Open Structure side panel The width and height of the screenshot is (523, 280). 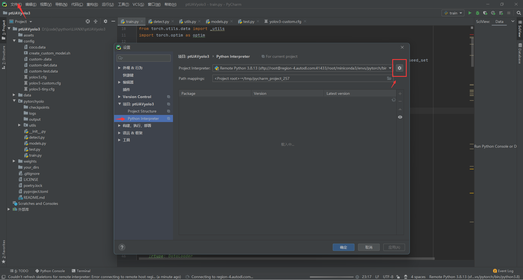[4, 57]
